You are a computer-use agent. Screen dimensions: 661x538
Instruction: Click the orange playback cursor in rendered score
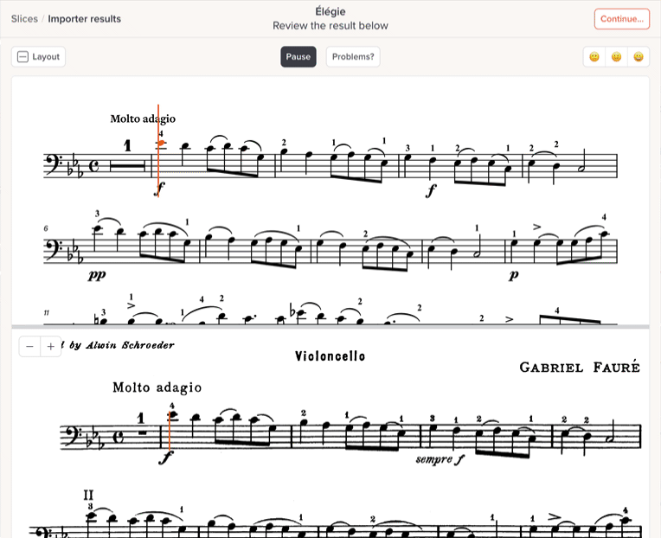(x=158, y=151)
